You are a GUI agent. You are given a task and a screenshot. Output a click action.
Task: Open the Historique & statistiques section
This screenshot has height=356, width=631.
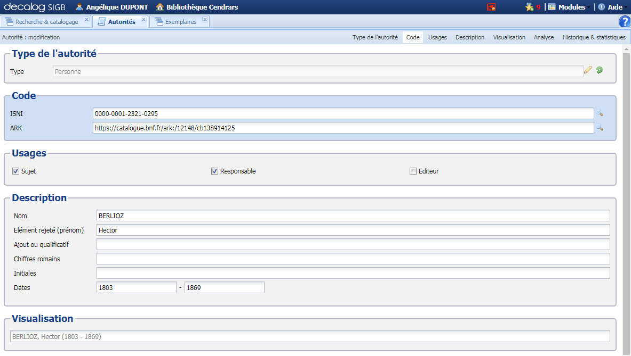(594, 37)
